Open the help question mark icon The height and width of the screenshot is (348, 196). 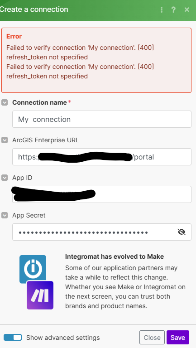(174, 10)
